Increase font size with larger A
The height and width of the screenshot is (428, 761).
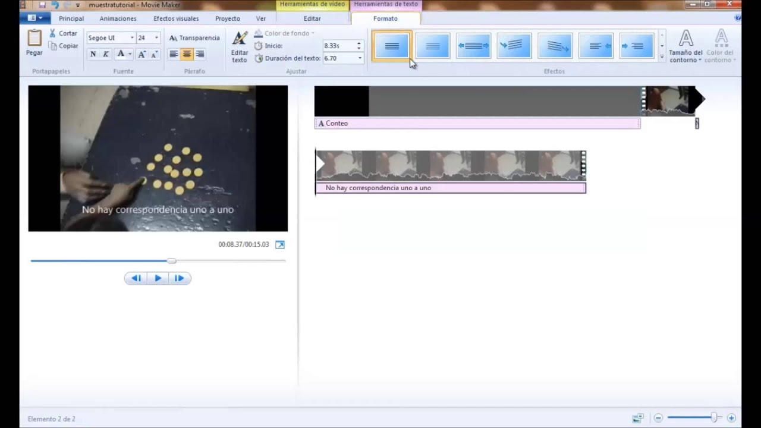click(x=141, y=54)
